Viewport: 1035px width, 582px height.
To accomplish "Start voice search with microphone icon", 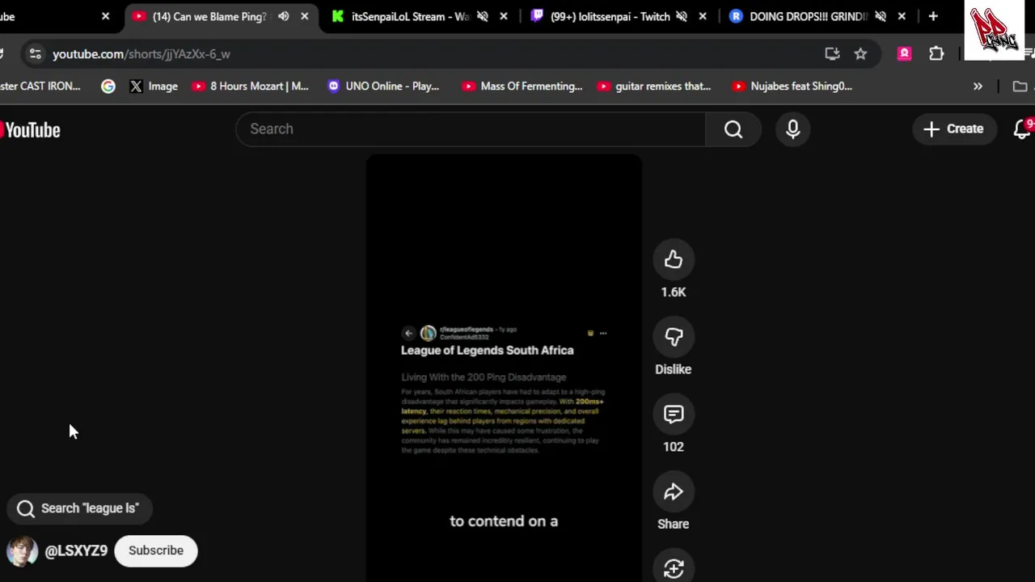I will pos(792,129).
